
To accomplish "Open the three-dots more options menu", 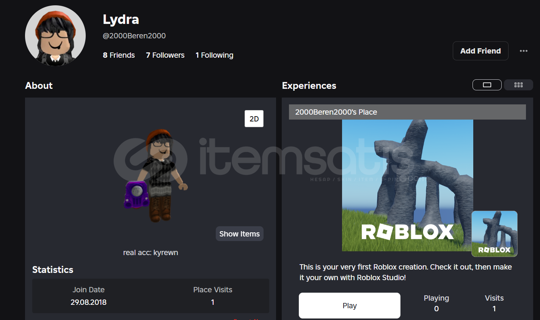I will (x=523, y=51).
